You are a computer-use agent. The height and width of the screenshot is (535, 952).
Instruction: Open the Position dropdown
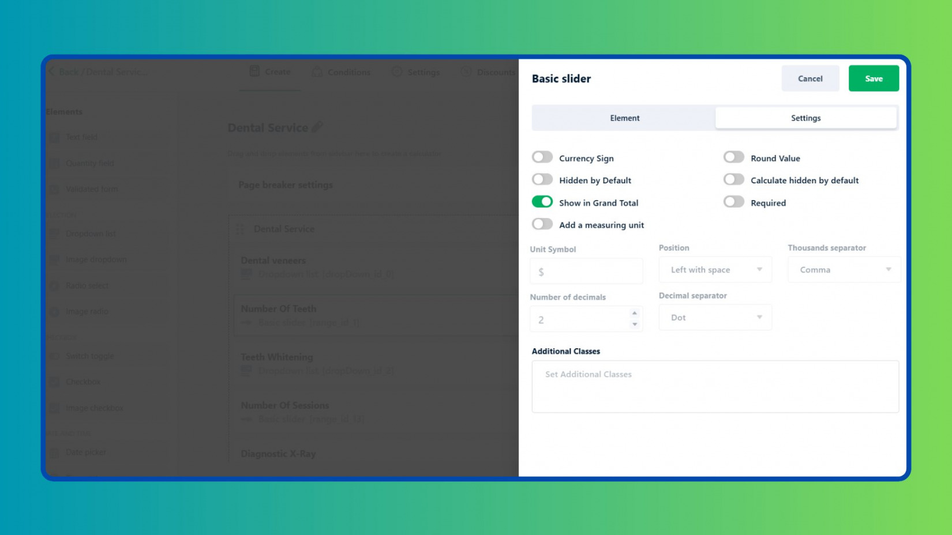click(715, 269)
